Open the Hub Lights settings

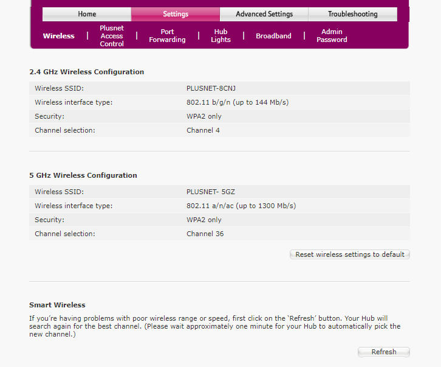[x=220, y=36]
